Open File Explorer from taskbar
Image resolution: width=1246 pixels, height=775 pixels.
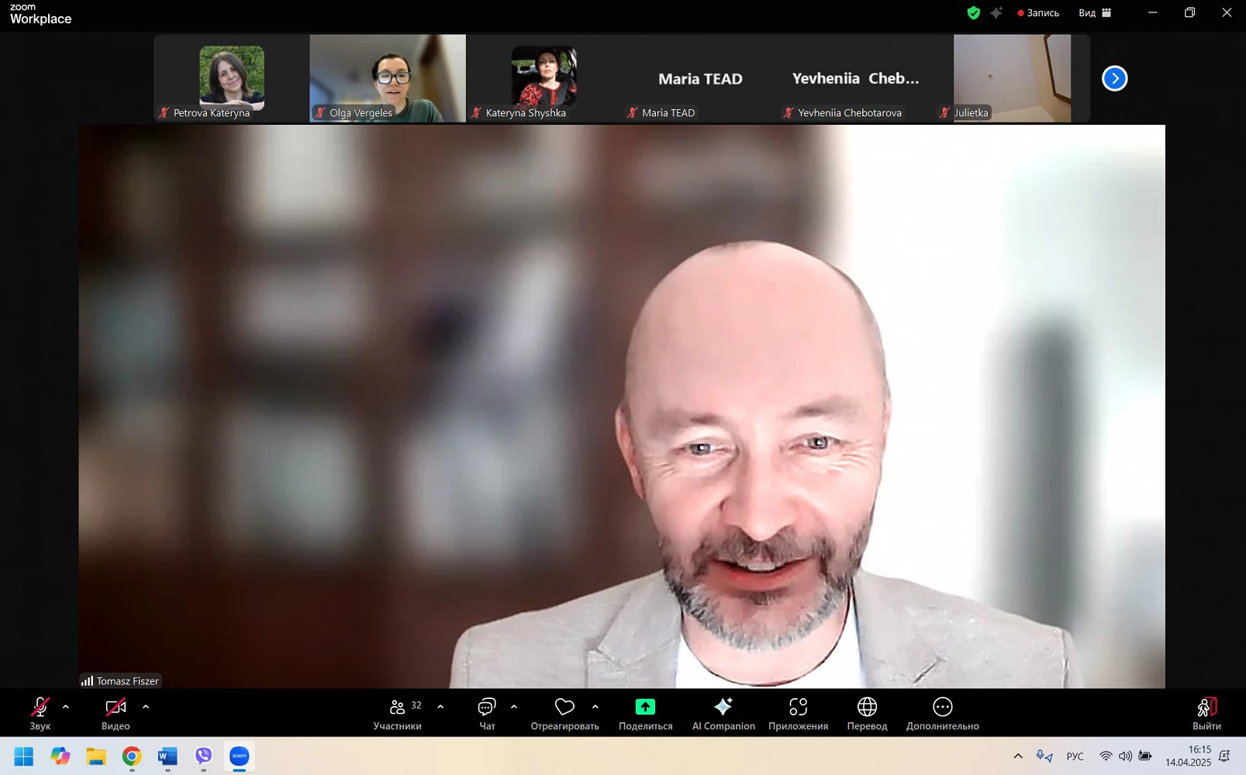96,756
